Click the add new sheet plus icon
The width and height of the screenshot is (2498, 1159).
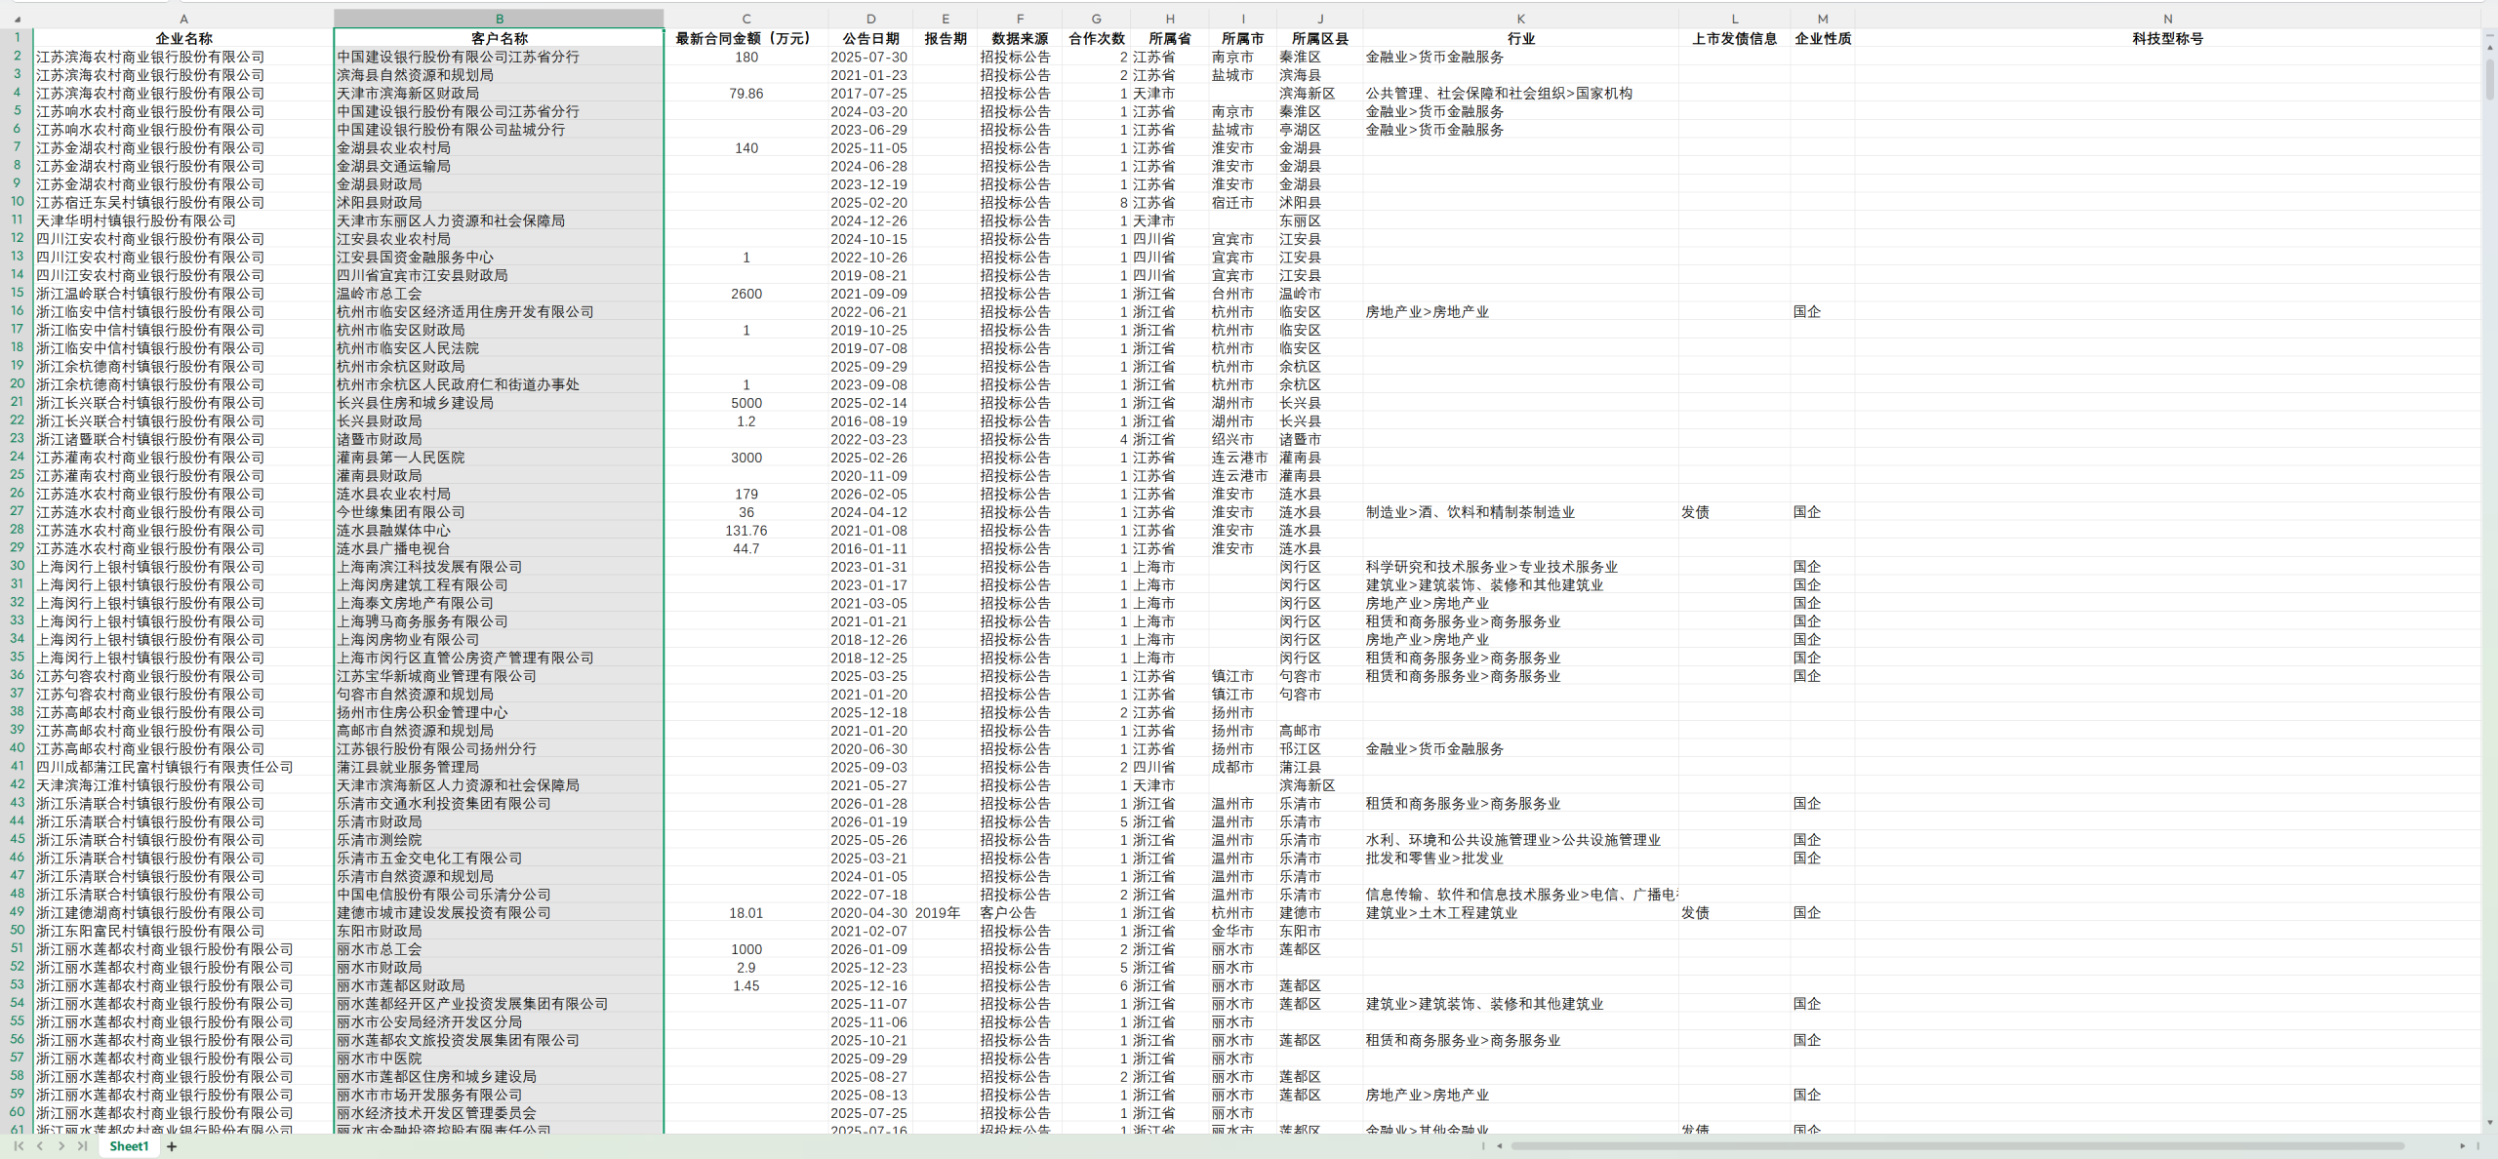[172, 1146]
